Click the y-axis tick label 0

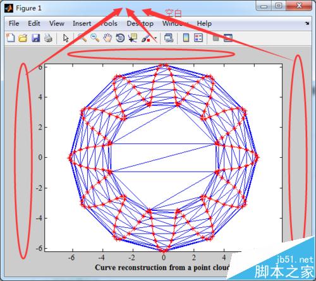[40, 157]
